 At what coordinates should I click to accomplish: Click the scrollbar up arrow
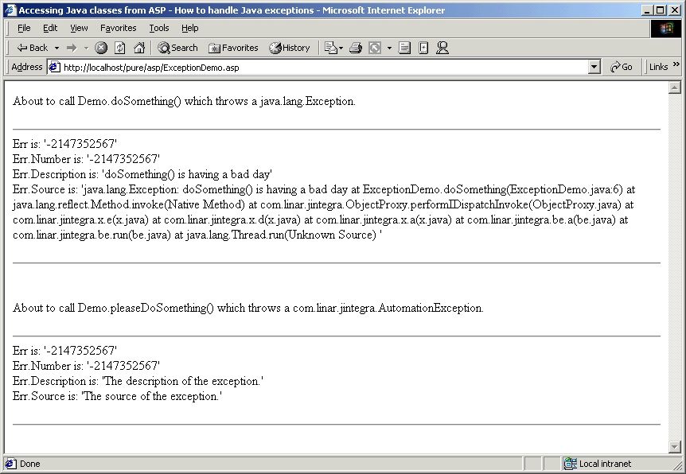[674, 88]
